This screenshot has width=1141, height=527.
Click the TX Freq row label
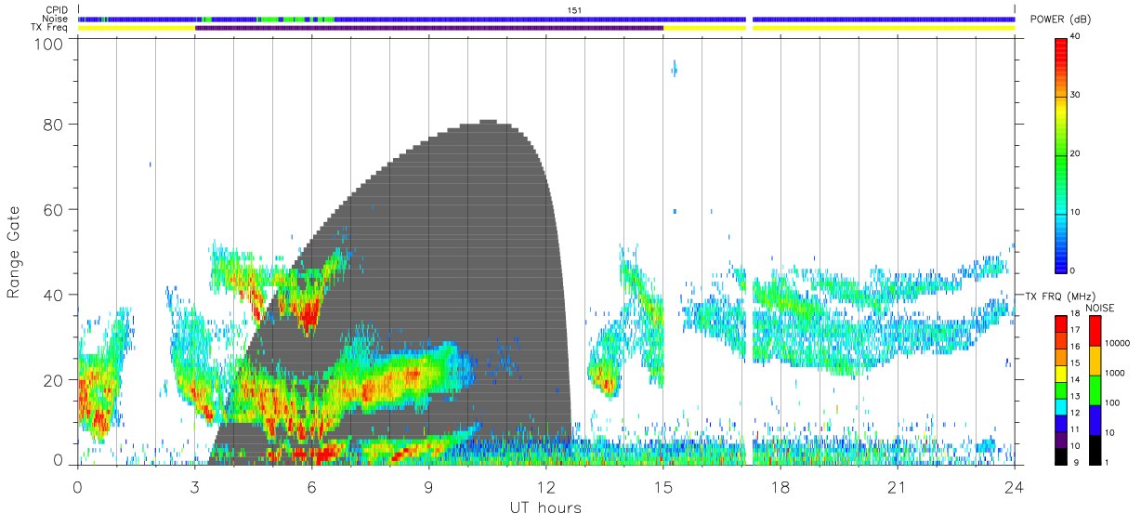pyautogui.click(x=50, y=28)
